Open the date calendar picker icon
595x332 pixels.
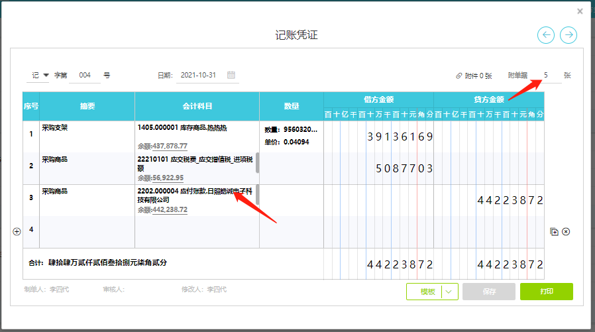[x=231, y=75]
